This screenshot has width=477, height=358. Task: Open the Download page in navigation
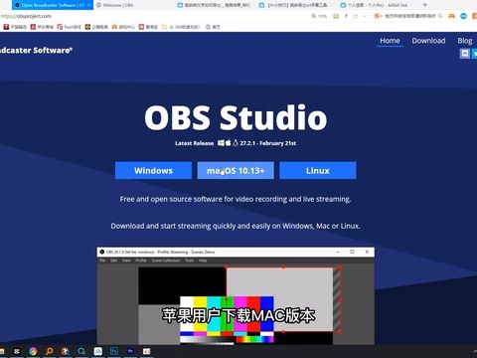pos(428,41)
